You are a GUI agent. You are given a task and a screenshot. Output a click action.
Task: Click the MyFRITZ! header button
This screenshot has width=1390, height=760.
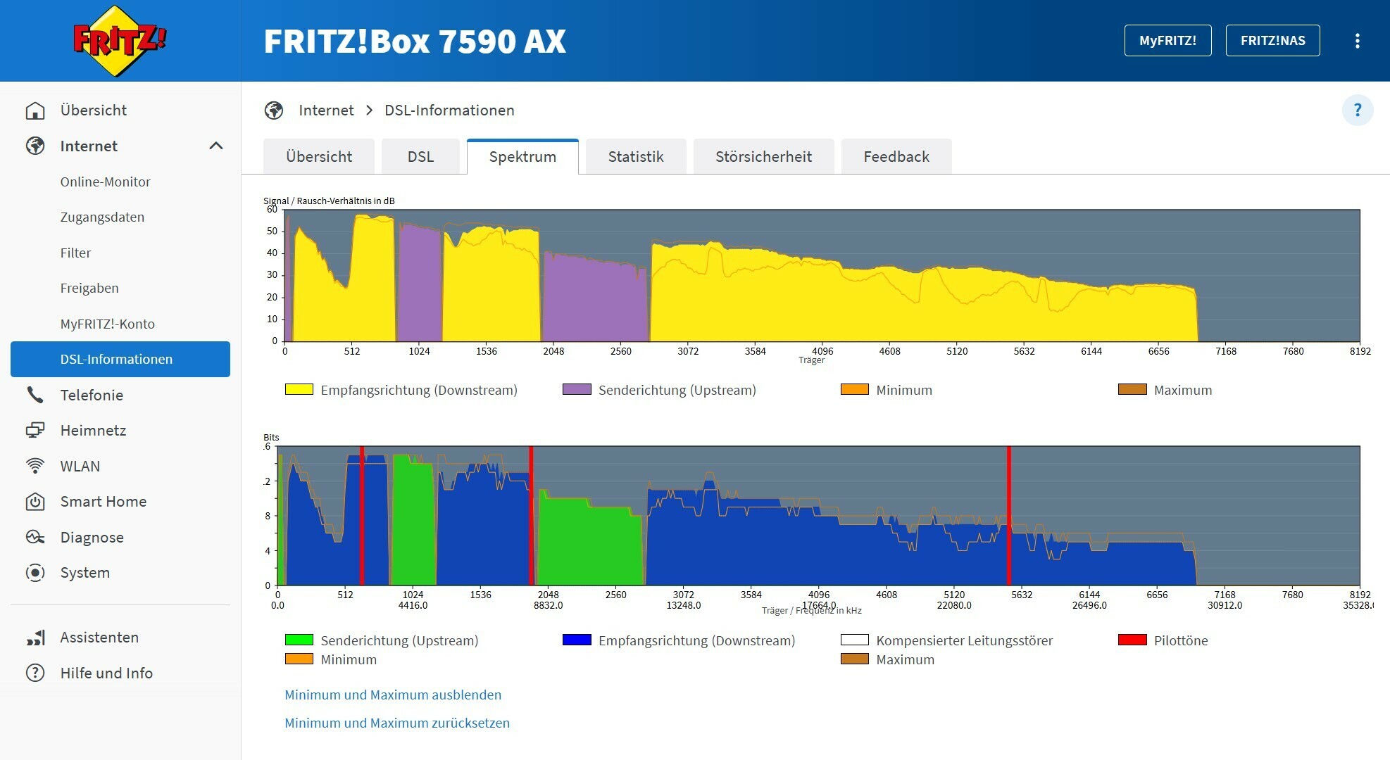click(x=1167, y=40)
